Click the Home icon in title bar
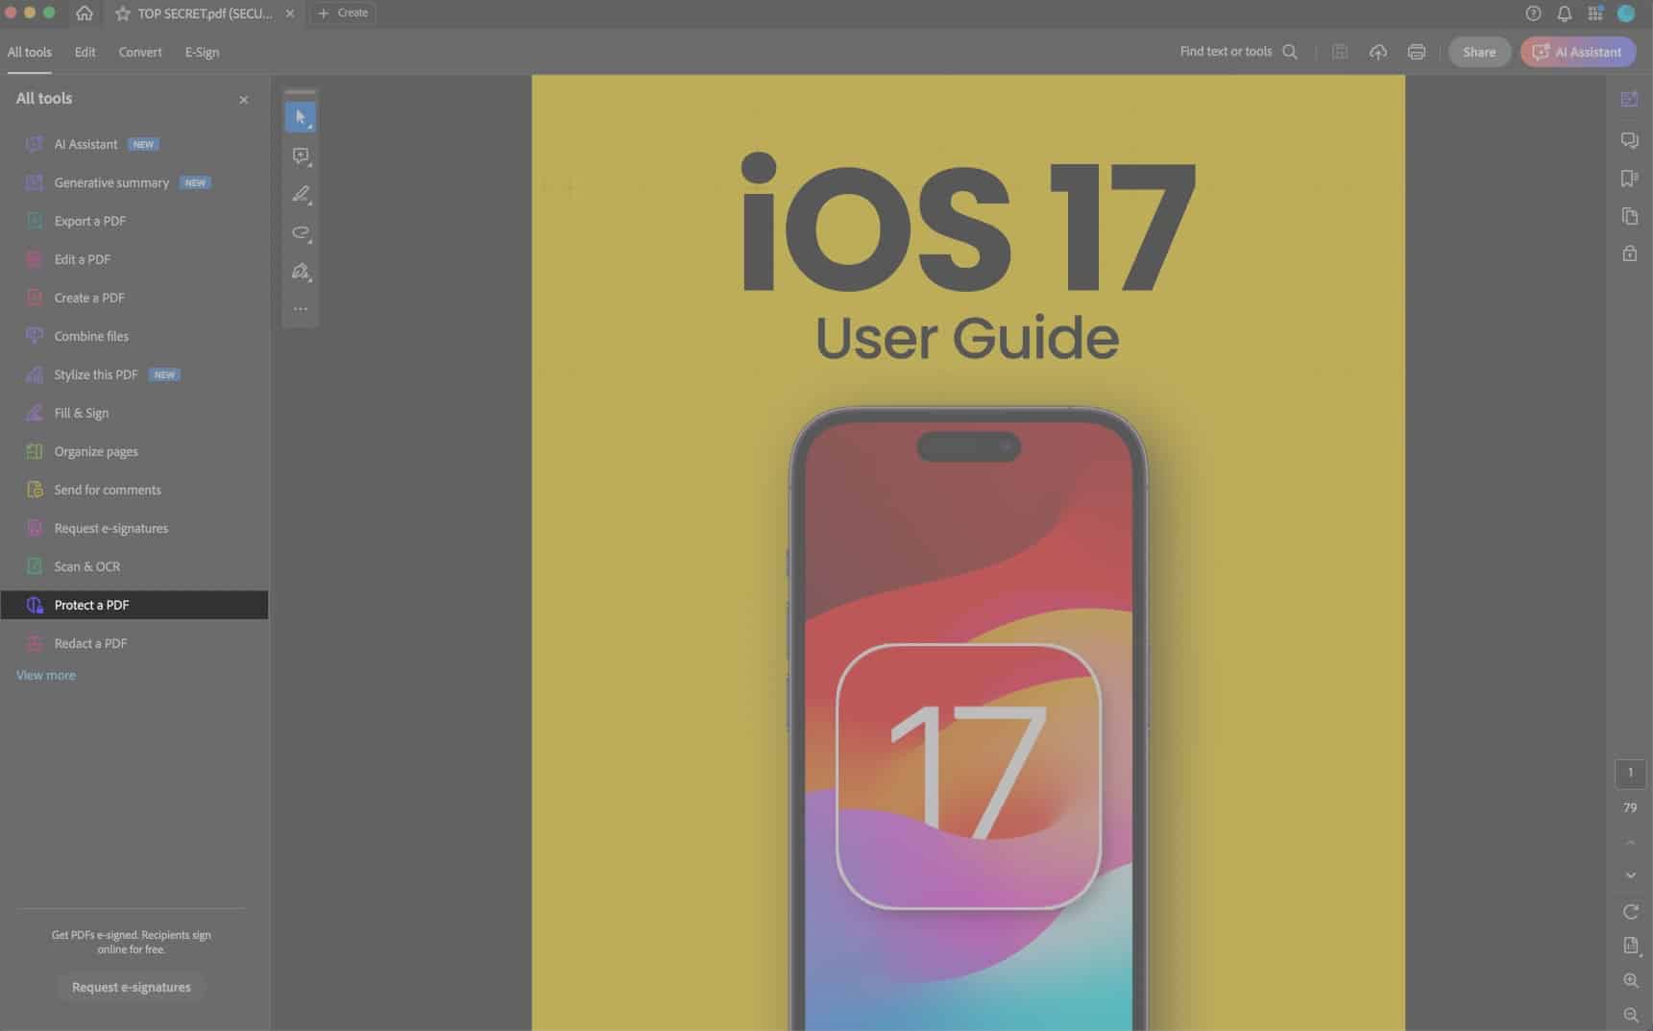Screen dimensions: 1653x1031 (x=85, y=13)
